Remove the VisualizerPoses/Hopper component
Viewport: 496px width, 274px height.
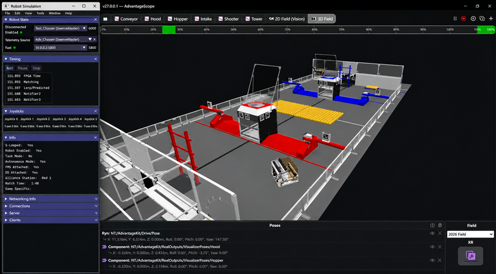[x=440, y=260]
